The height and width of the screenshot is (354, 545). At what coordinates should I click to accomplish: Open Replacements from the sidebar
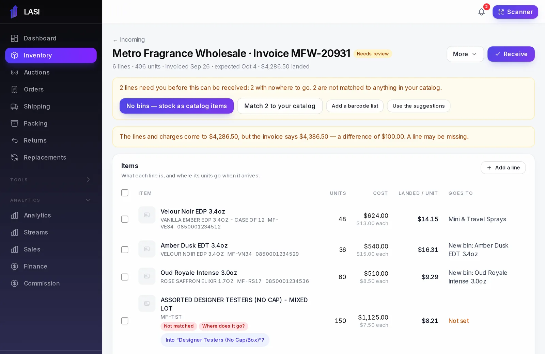click(x=51, y=157)
